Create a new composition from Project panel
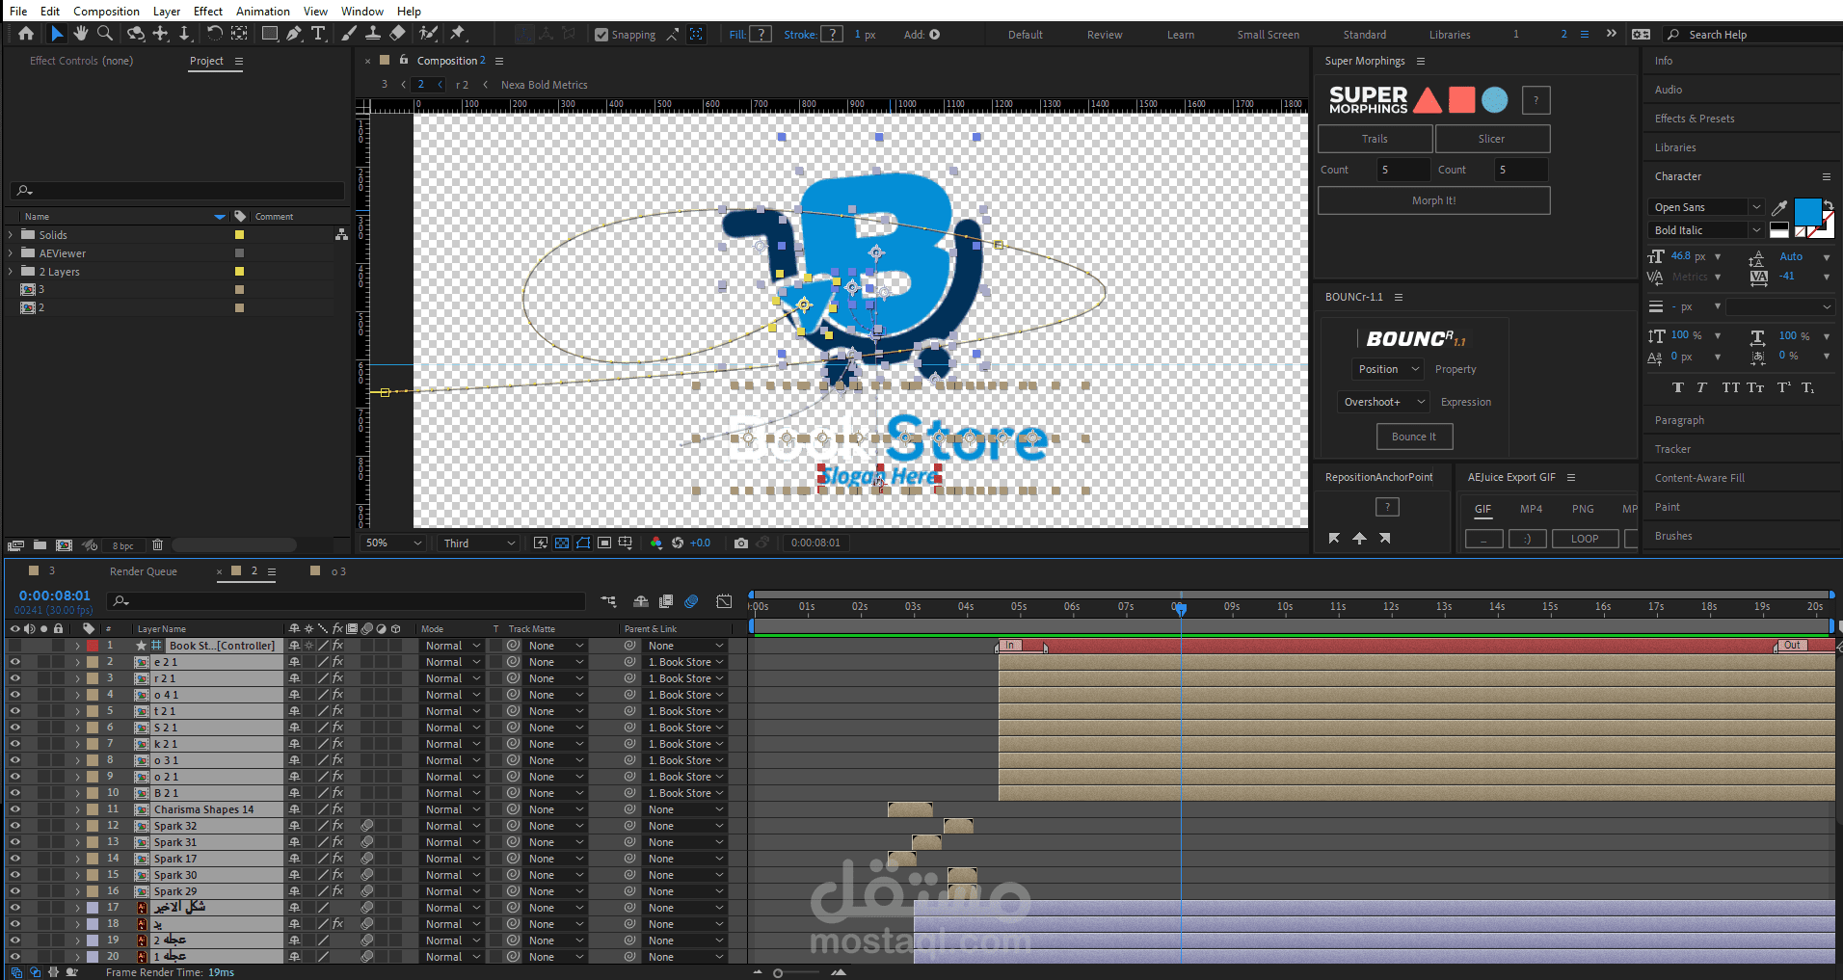 point(64,545)
